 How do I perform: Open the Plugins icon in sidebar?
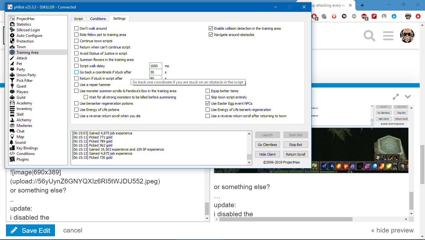(x=12, y=159)
